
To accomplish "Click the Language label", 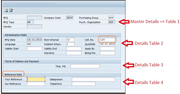I will (10, 44).
